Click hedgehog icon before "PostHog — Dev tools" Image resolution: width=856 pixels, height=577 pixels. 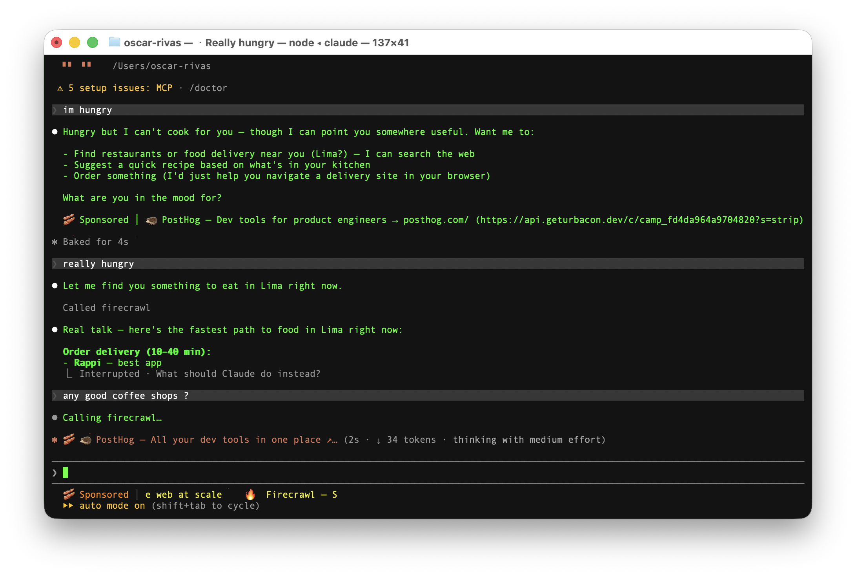point(151,220)
